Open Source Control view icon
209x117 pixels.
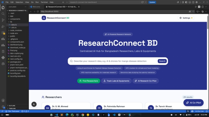tap(3, 20)
